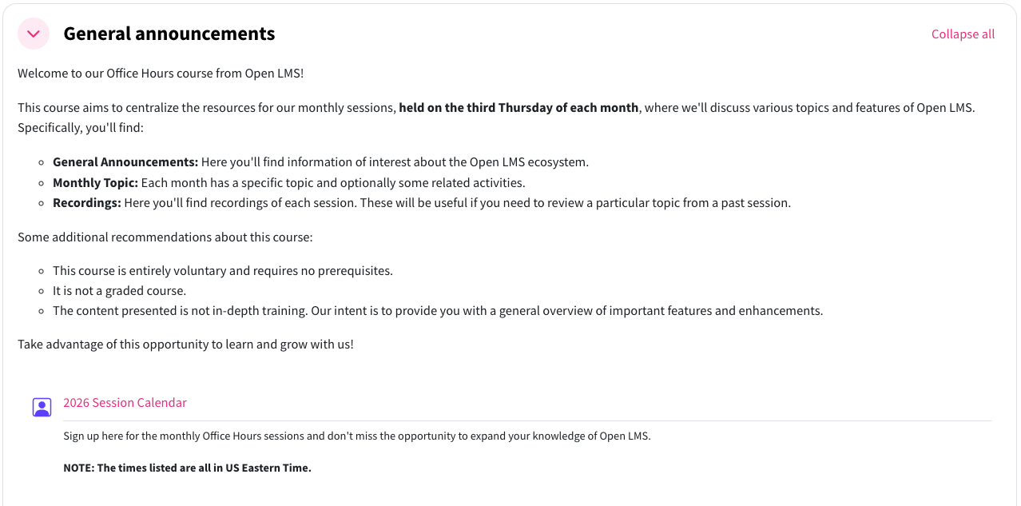Click the not in-depth training bullet item
The width and height of the screenshot is (1021, 506).
coord(438,311)
